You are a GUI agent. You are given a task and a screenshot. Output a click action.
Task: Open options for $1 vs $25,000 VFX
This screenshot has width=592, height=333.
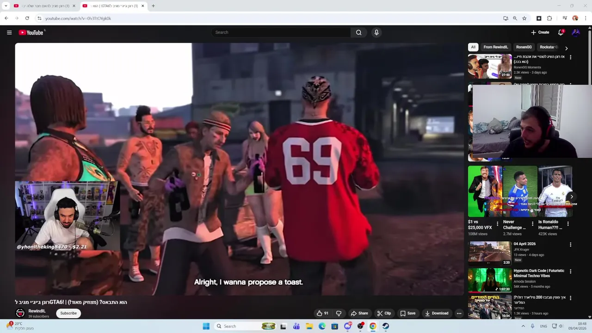coord(498,224)
